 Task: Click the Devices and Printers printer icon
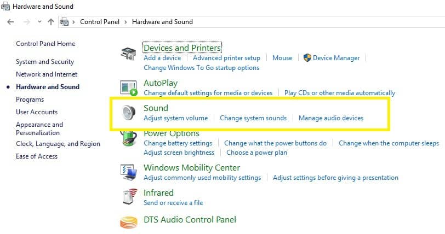(x=129, y=54)
